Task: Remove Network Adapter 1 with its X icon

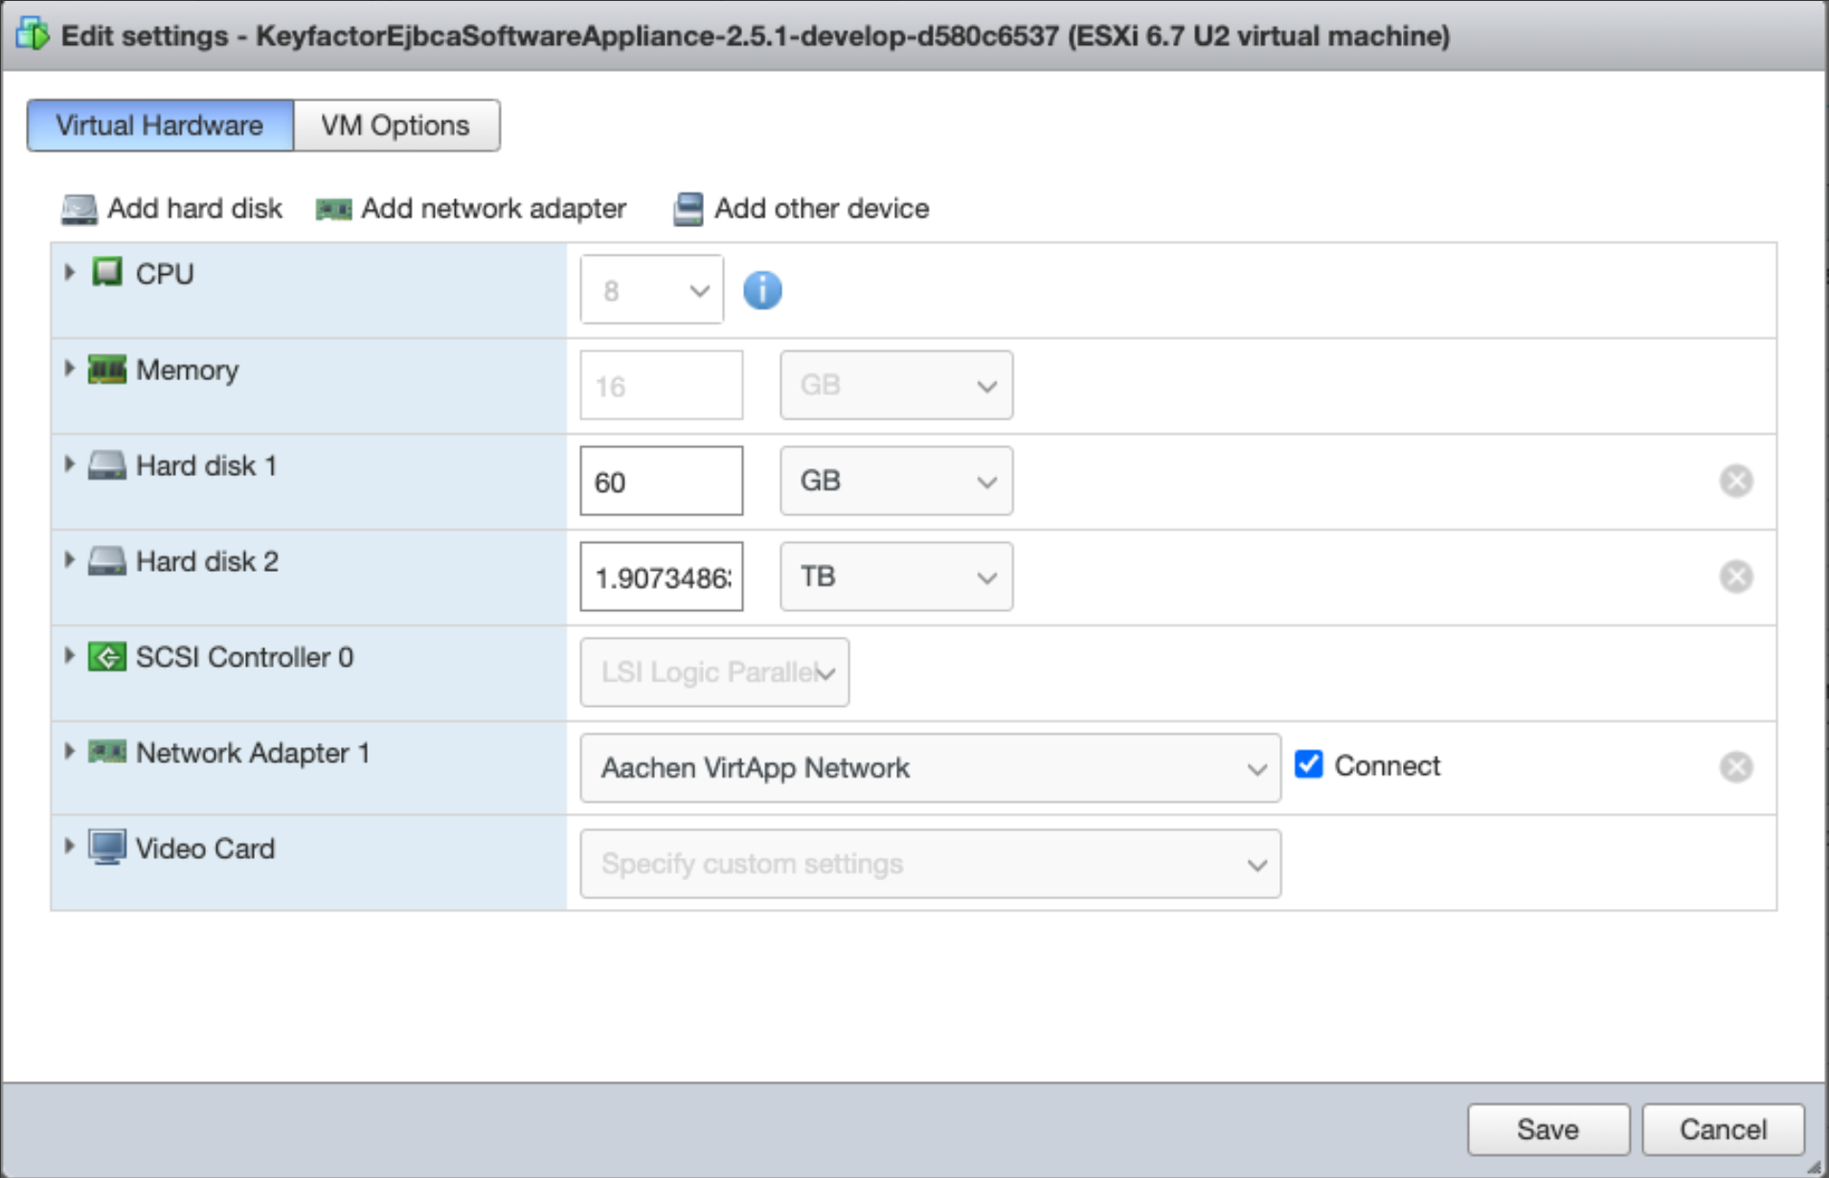Action: pos(1735,767)
